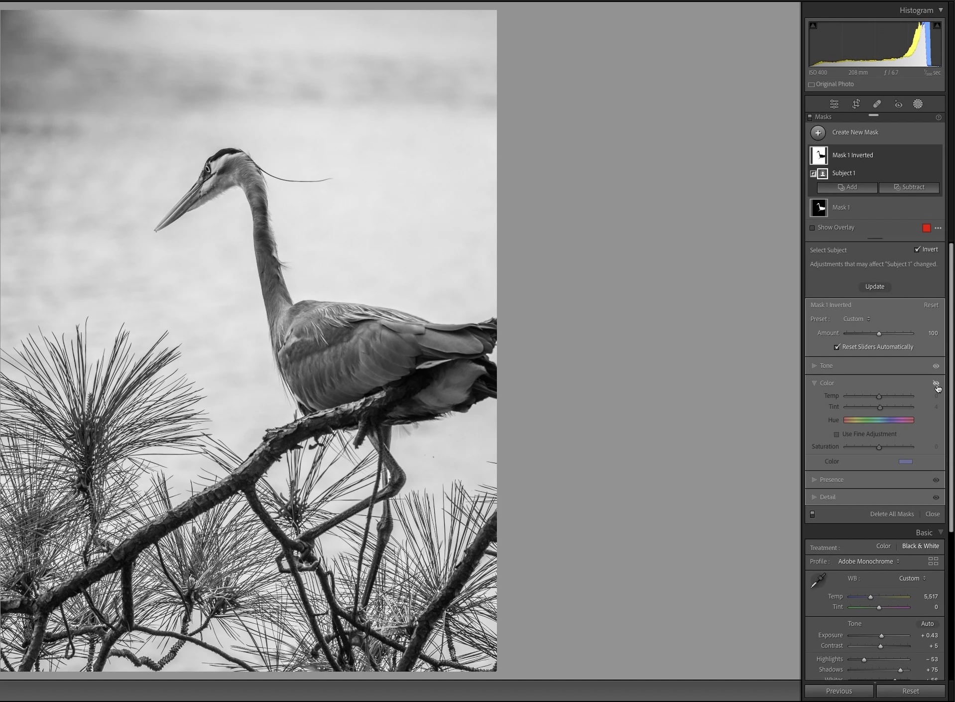The width and height of the screenshot is (955, 702).
Task: Adjust the mask Amount slider
Action: tap(879, 333)
